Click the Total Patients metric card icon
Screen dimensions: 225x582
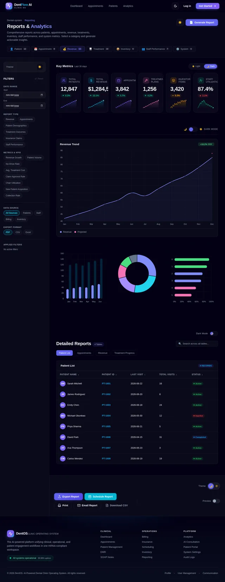(x=64, y=80)
